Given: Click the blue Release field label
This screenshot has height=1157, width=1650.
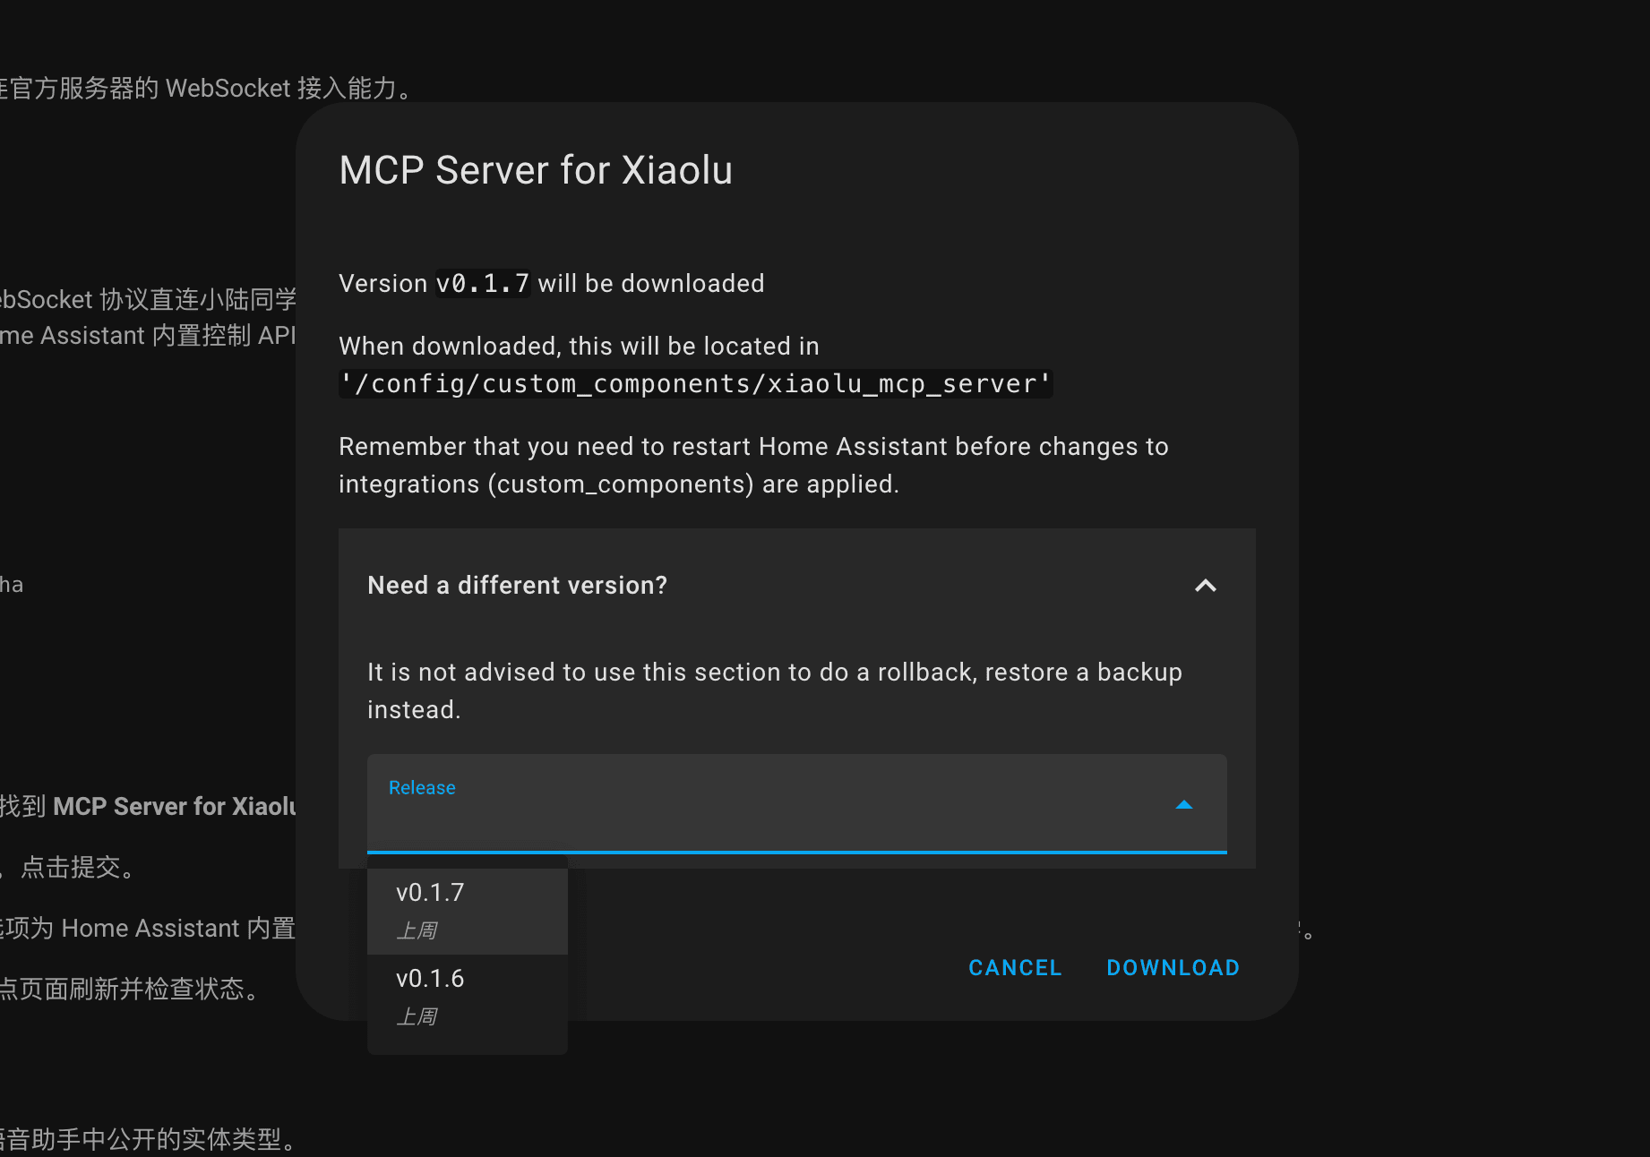Looking at the screenshot, I should pyautogui.click(x=422, y=787).
